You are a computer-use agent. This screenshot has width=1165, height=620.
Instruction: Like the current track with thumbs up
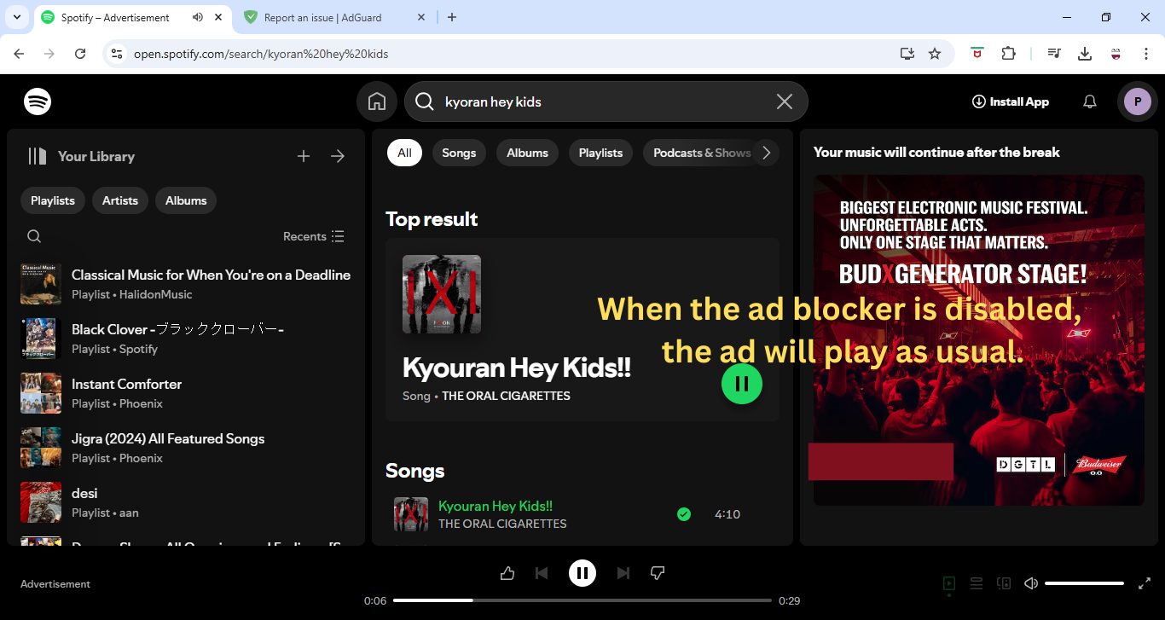[507, 572]
